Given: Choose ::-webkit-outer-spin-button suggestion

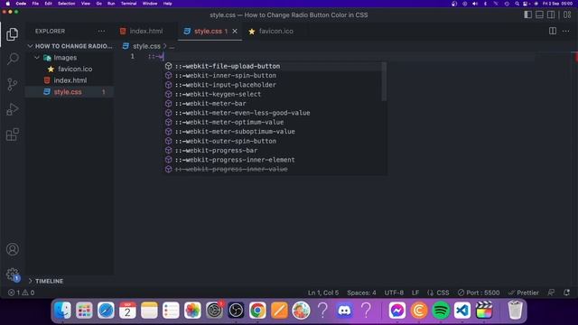Looking at the screenshot, I should pyautogui.click(x=273, y=141).
